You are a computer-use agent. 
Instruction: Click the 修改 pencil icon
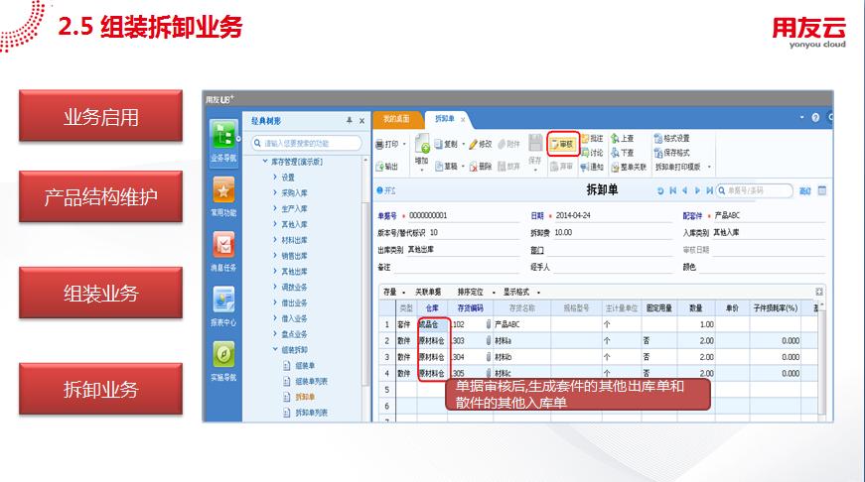[473, 145]
